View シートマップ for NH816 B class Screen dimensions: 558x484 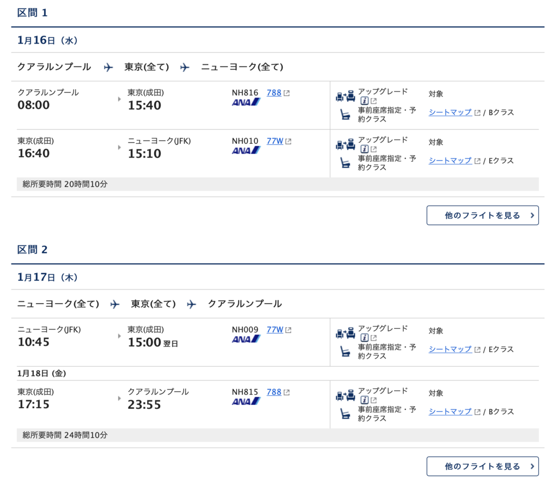tap(450, 112)
